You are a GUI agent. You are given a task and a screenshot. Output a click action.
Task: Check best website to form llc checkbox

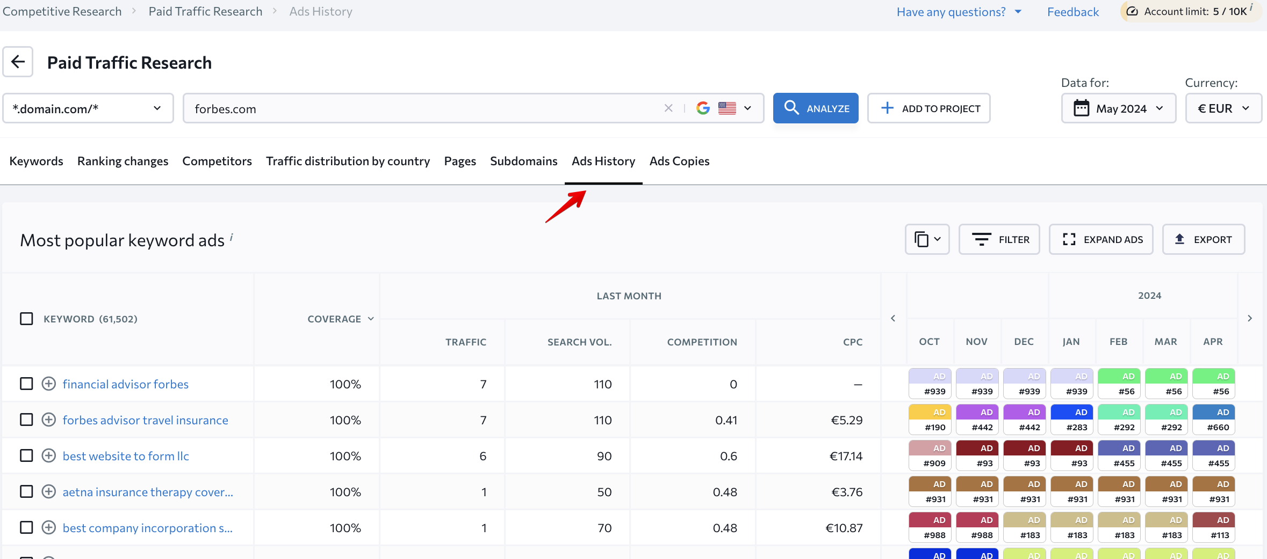(26, 455)
